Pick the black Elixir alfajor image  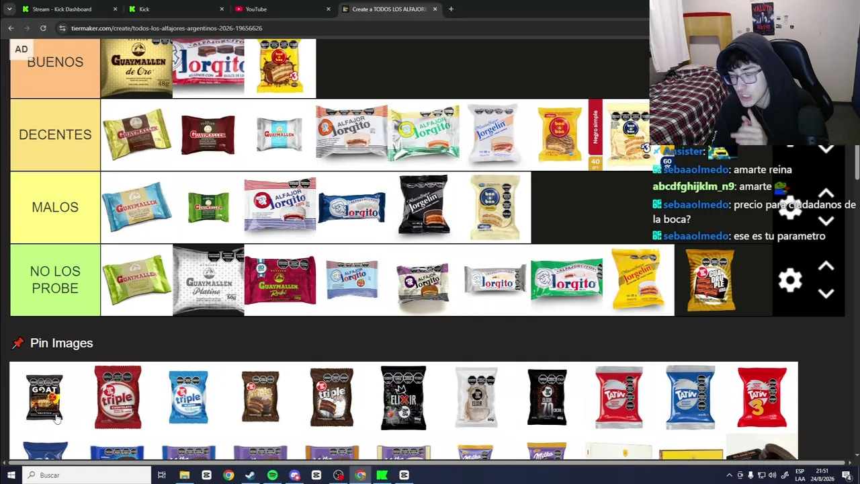(403, 398)
